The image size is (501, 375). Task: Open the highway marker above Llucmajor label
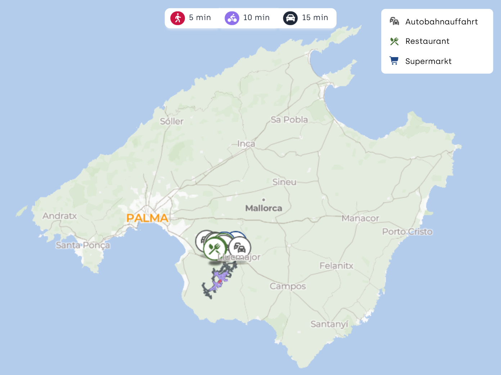click(240, 247)
